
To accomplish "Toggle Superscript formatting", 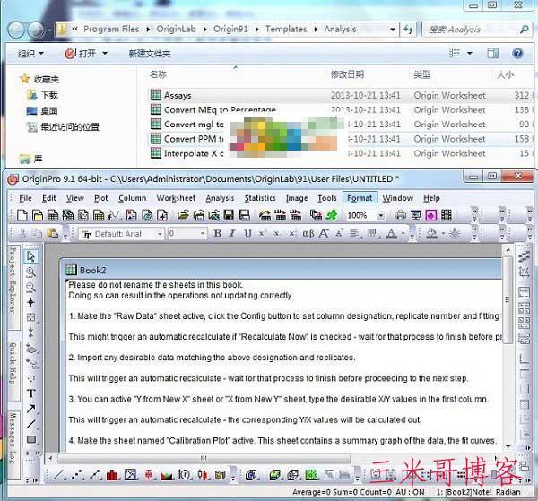I will click(x=262, y=234).
